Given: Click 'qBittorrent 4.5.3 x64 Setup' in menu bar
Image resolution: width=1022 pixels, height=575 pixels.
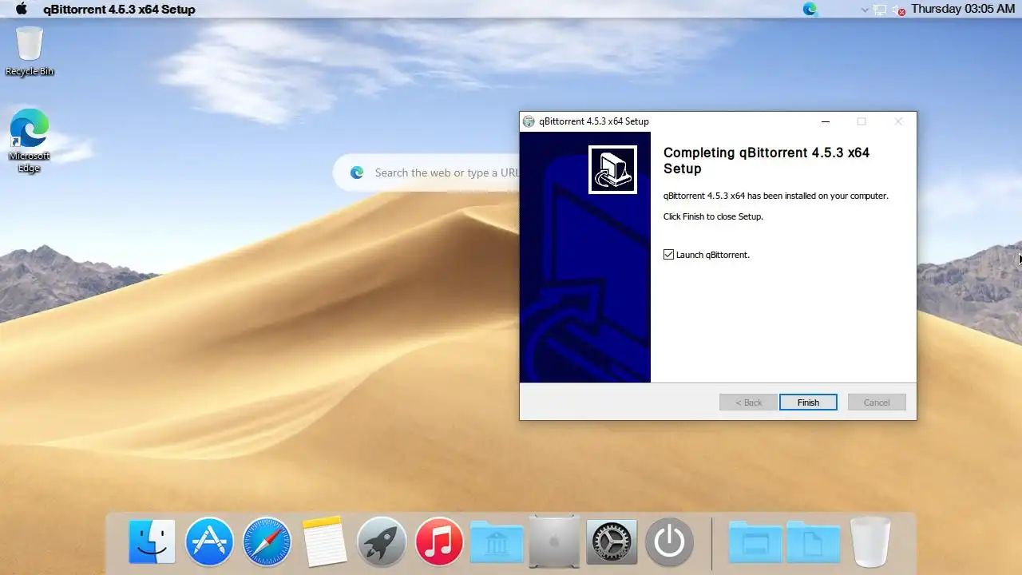Looking at the screenshot, I should point(119,10).
